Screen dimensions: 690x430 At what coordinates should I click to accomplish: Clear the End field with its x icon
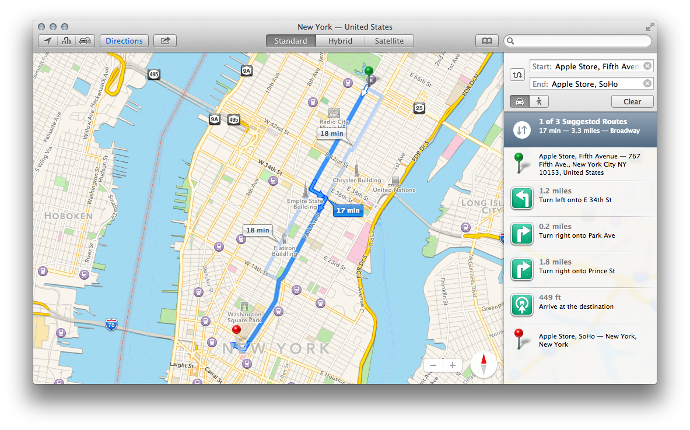coord(647,83)
